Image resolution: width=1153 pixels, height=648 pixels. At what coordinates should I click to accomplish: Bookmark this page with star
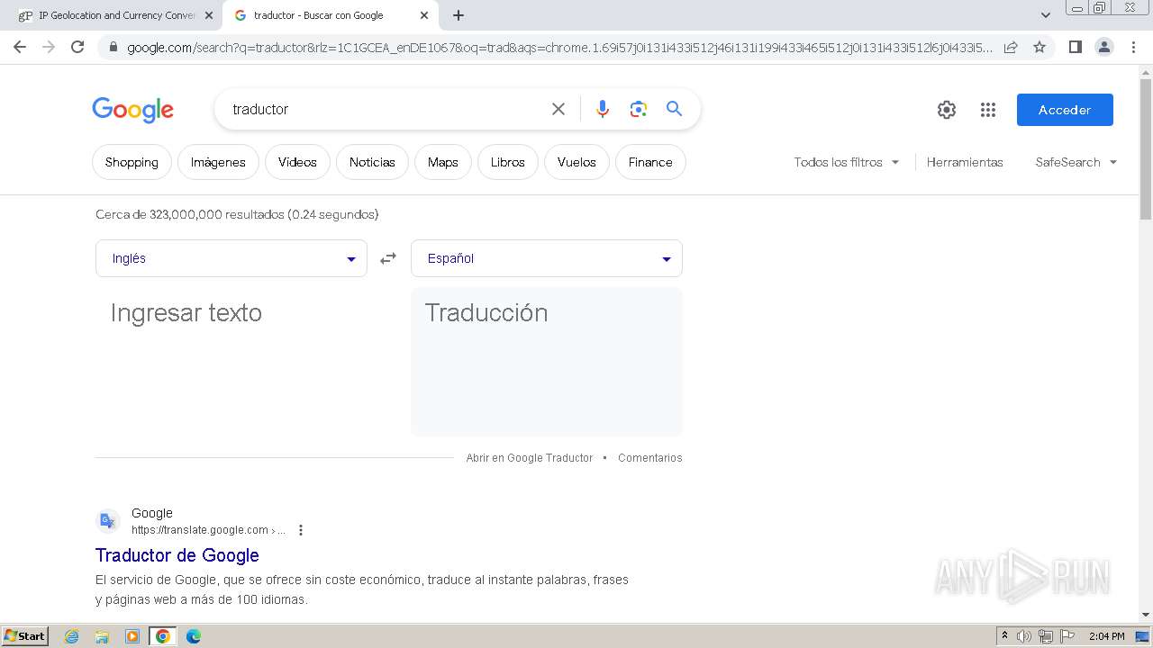point(1040,47)
